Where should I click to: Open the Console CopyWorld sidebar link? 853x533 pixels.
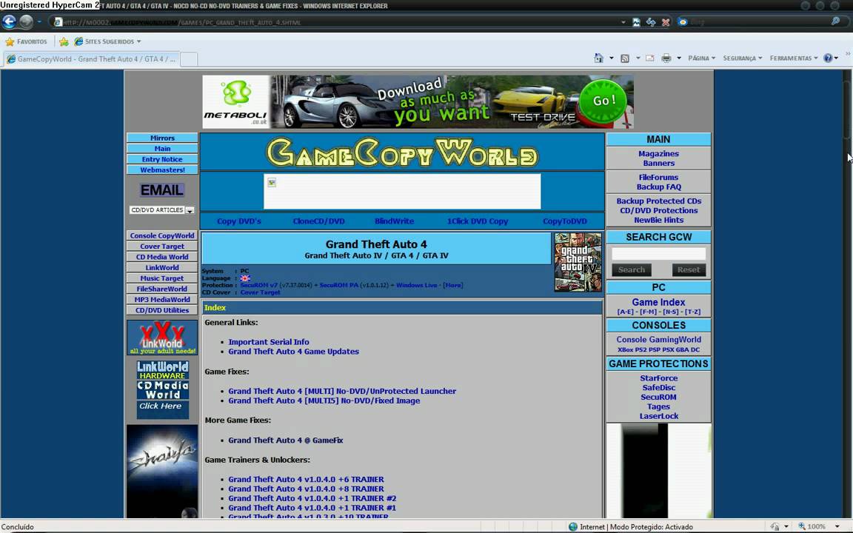tap(162, 235)
